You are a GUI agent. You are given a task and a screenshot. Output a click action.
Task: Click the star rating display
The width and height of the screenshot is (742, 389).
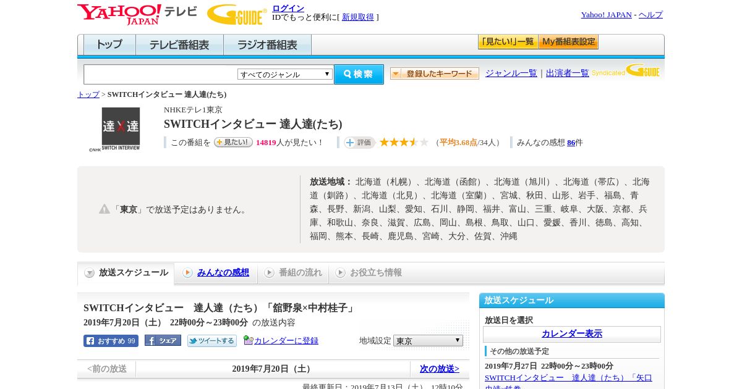click(x=404, y=142)
